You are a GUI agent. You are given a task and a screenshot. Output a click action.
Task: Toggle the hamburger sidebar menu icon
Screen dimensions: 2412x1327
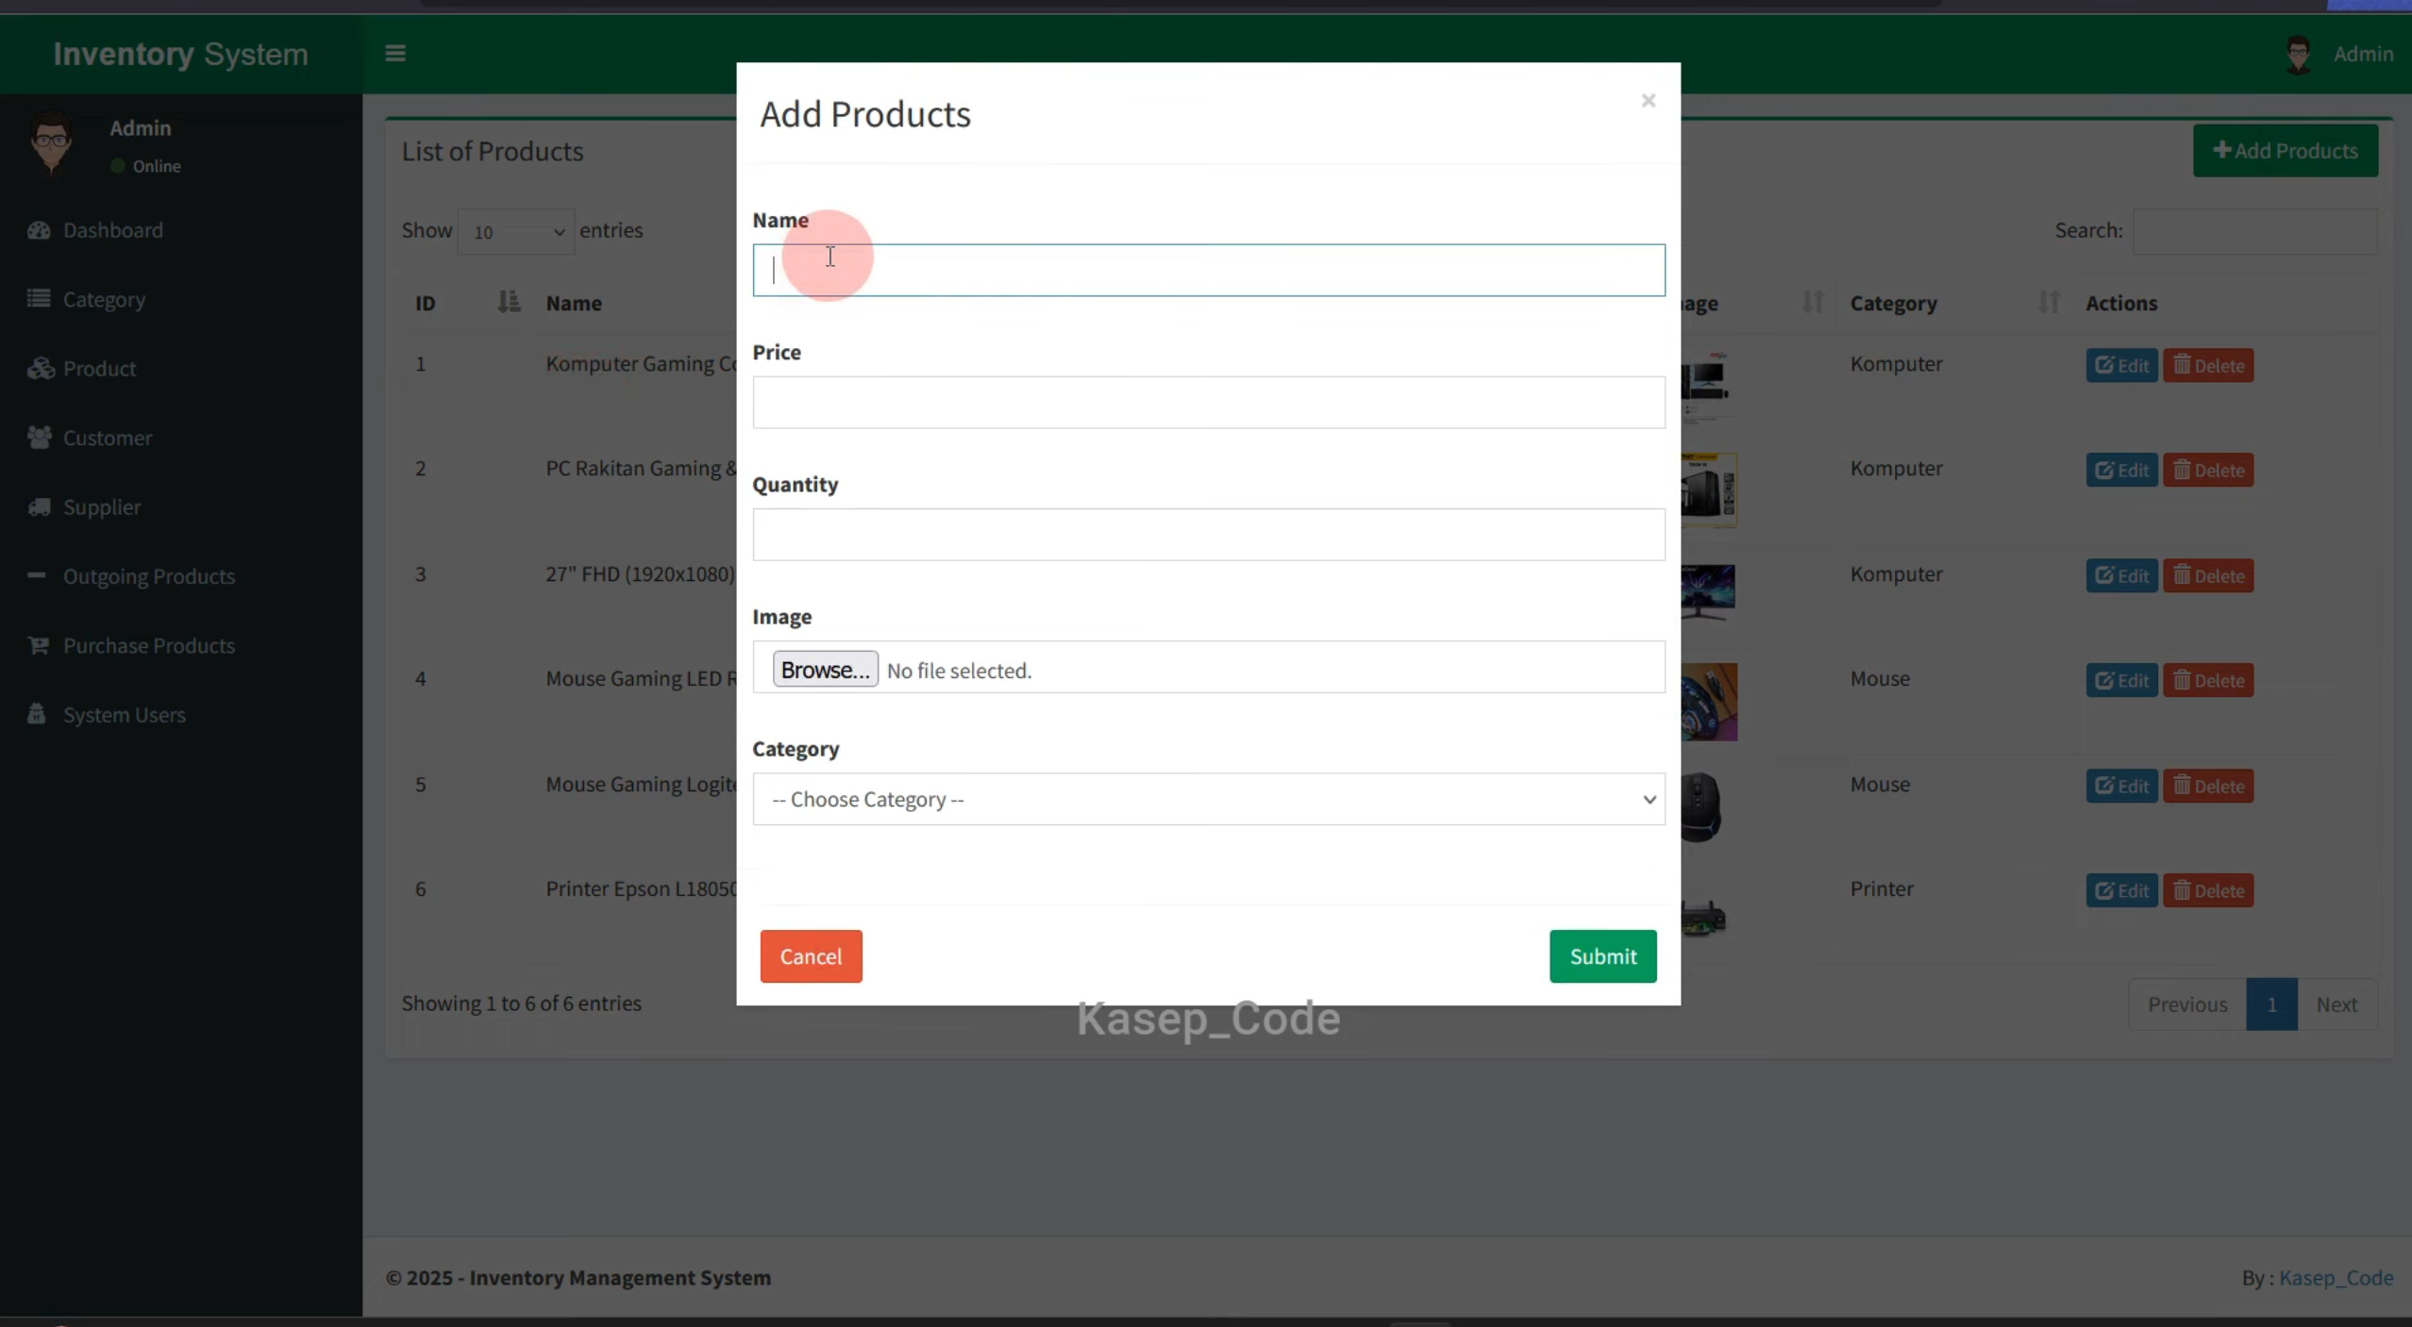click(x=395, y=54)
